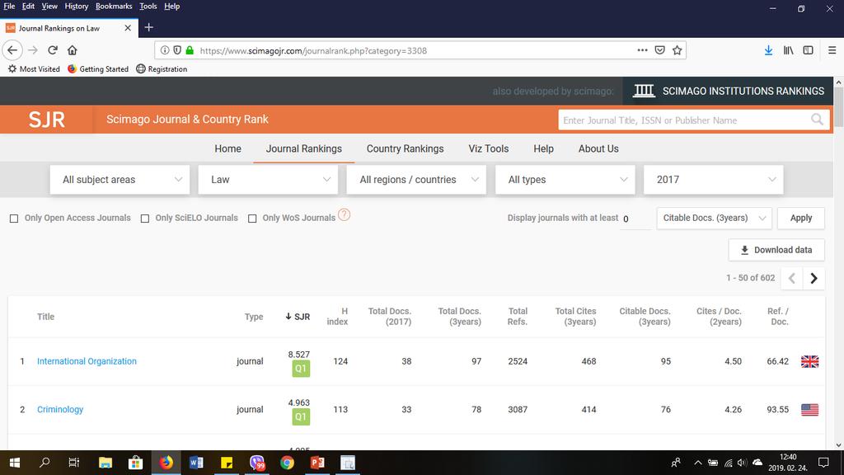Image resolution: width=844 pixels, height=475 pixels.
Task: Expand the All types dropdown
Action: pyautogui.click(x=565, y=179)
